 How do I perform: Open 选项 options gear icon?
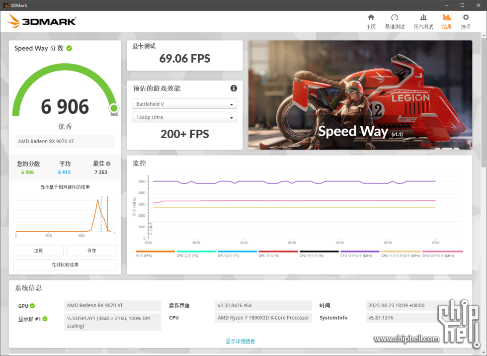click(466, 18)
